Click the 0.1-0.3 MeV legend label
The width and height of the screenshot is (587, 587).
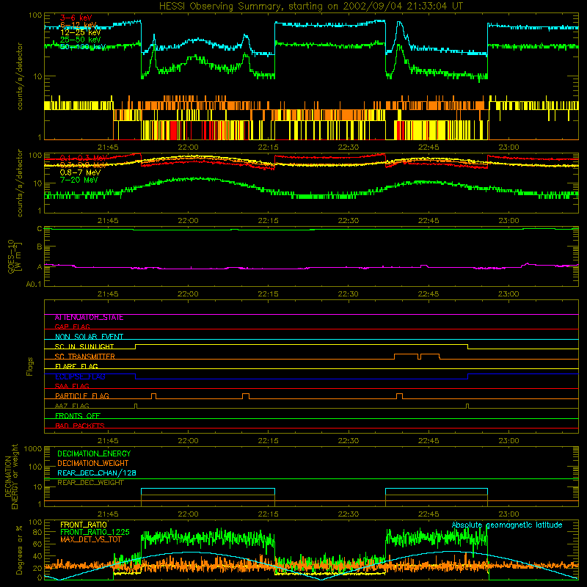coord(84,158)
